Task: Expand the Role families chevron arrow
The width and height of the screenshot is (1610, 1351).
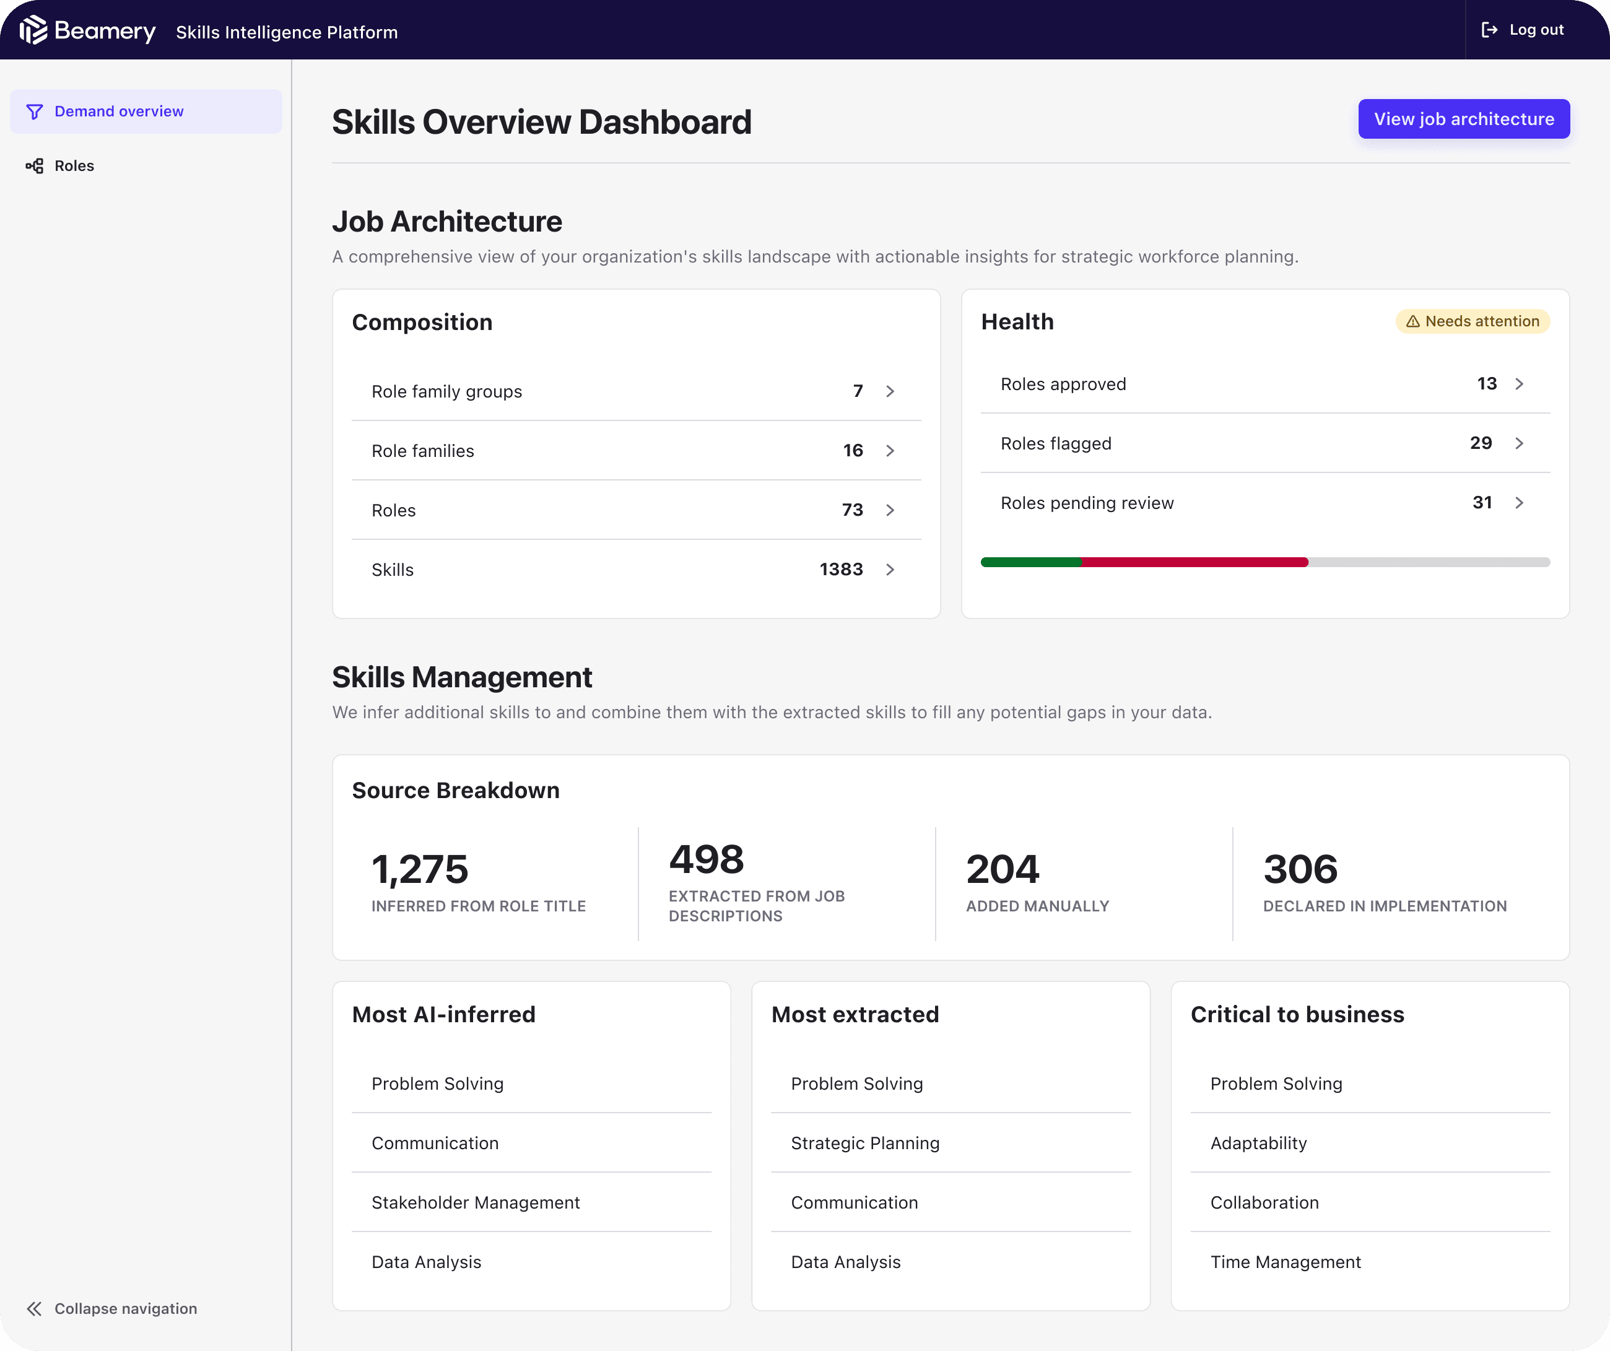Action: point(890,451)
